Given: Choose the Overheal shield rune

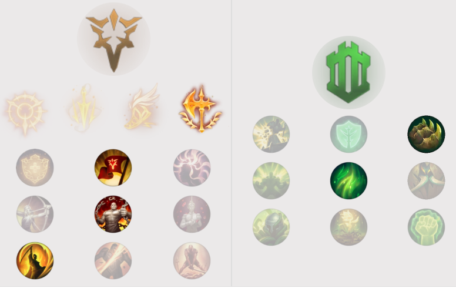Looking at the screenshot, I should pos(35,168).
